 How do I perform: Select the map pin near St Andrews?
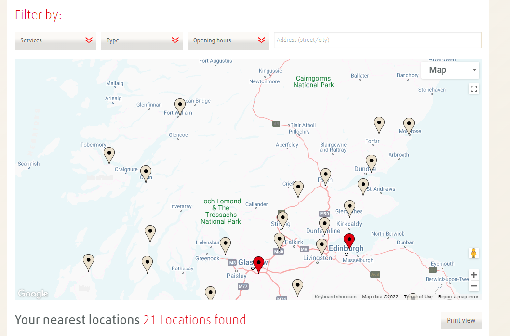[x=363, y=186]
